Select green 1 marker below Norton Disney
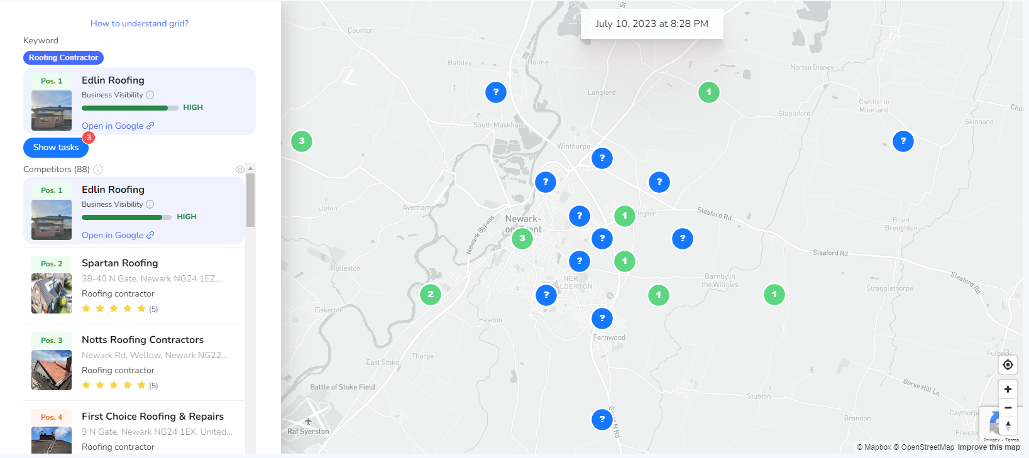The width and height of the screenshot is (1029, 458). tap(709, 92)
